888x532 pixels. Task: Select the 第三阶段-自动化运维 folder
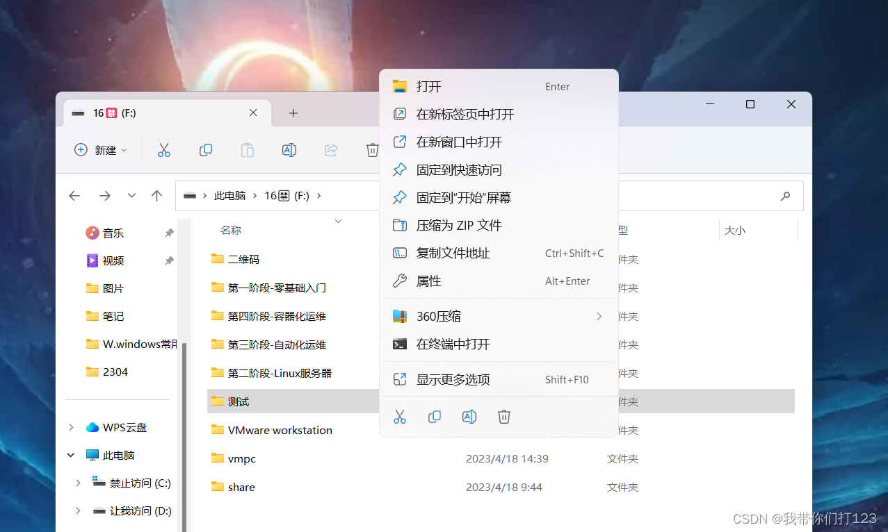tap(277, 344)
